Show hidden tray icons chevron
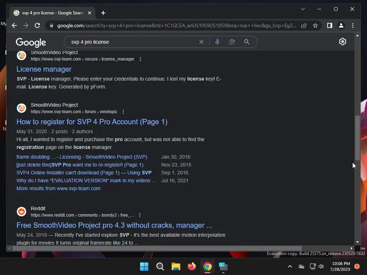The width and height of the screenshot is (367, 275). [x=290, y=266]
